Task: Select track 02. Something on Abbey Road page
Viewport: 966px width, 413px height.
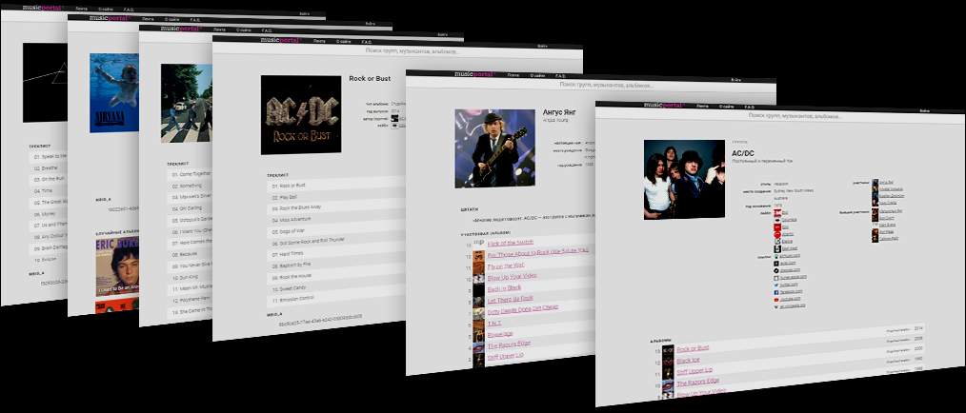Action: [x=190, y=186]
